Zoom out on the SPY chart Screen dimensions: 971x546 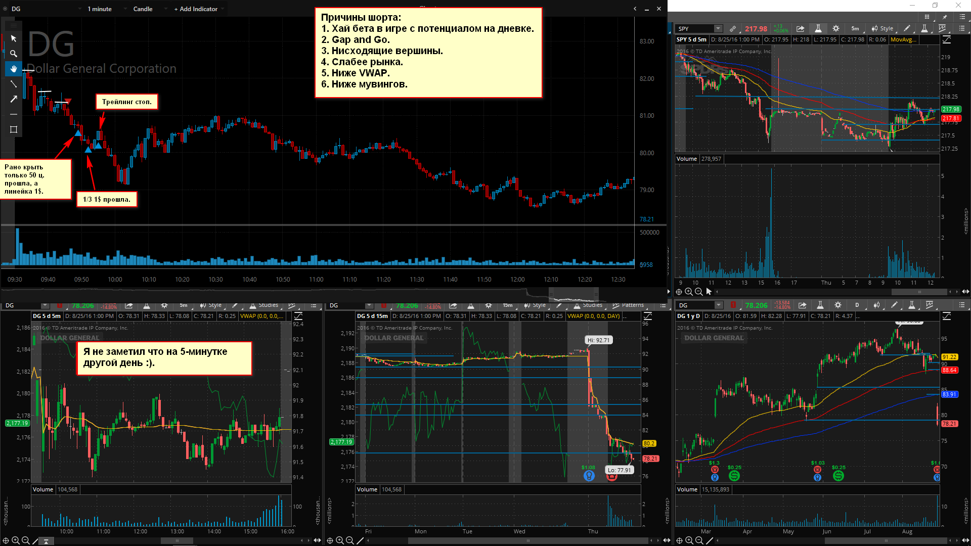(698, 292)
